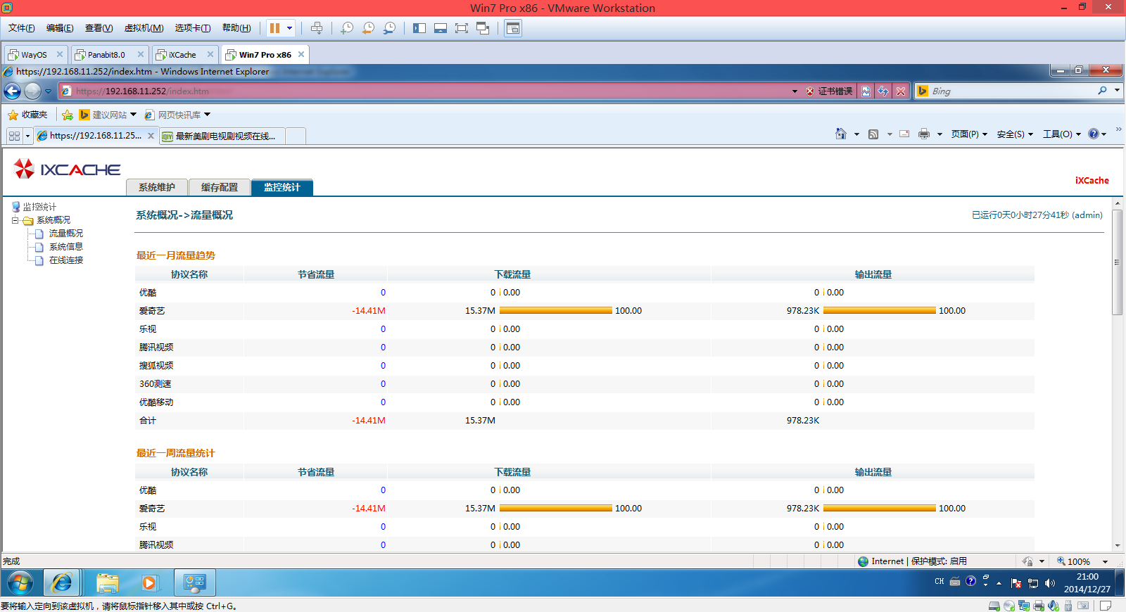
Task: Click the IXCACHE logo
Action: click(x=67, y=169)
